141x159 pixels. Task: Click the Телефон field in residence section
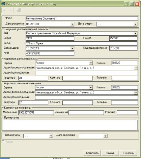point(124,103)
